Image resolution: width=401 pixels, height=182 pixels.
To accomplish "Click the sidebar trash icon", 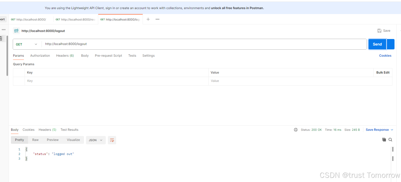I will tap(1, 38).
